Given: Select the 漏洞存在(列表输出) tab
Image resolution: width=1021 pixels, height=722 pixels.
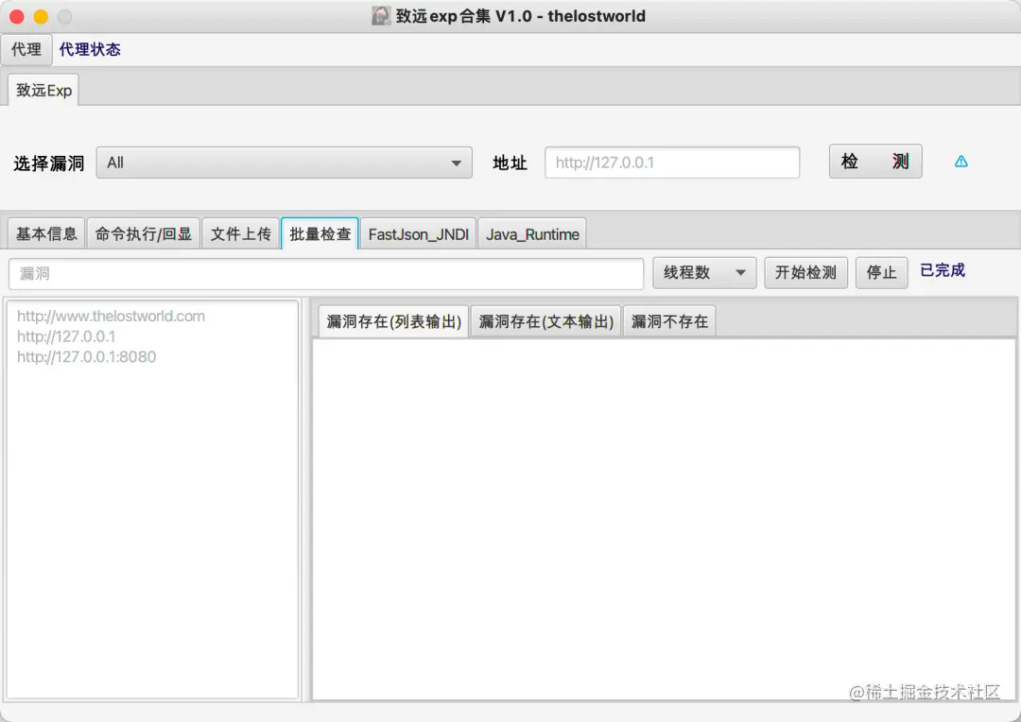Looking at the screenshot, I should (x=393, y=321).
